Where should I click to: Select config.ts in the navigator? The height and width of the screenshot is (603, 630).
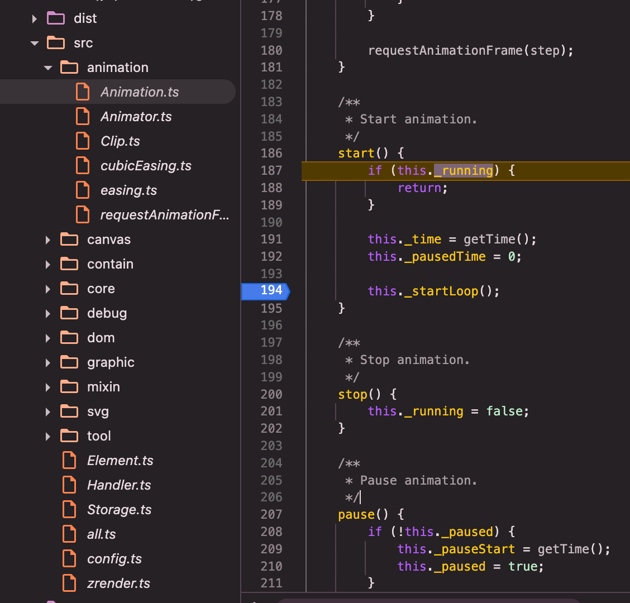[x=114, y=559]
